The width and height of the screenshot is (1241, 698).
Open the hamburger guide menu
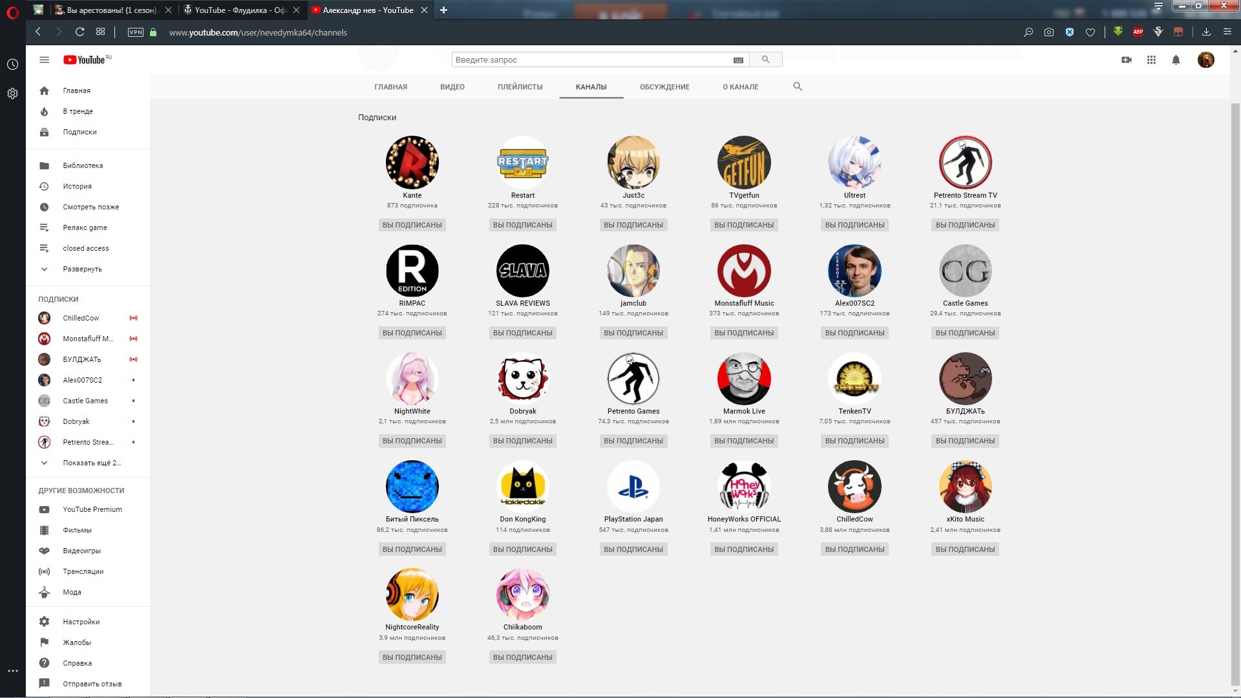pyautogui.click(x=45, y=60)
